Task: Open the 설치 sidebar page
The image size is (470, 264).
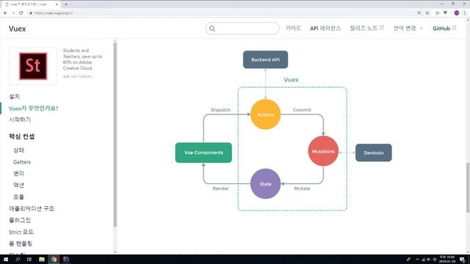Action: click(15, 96)
